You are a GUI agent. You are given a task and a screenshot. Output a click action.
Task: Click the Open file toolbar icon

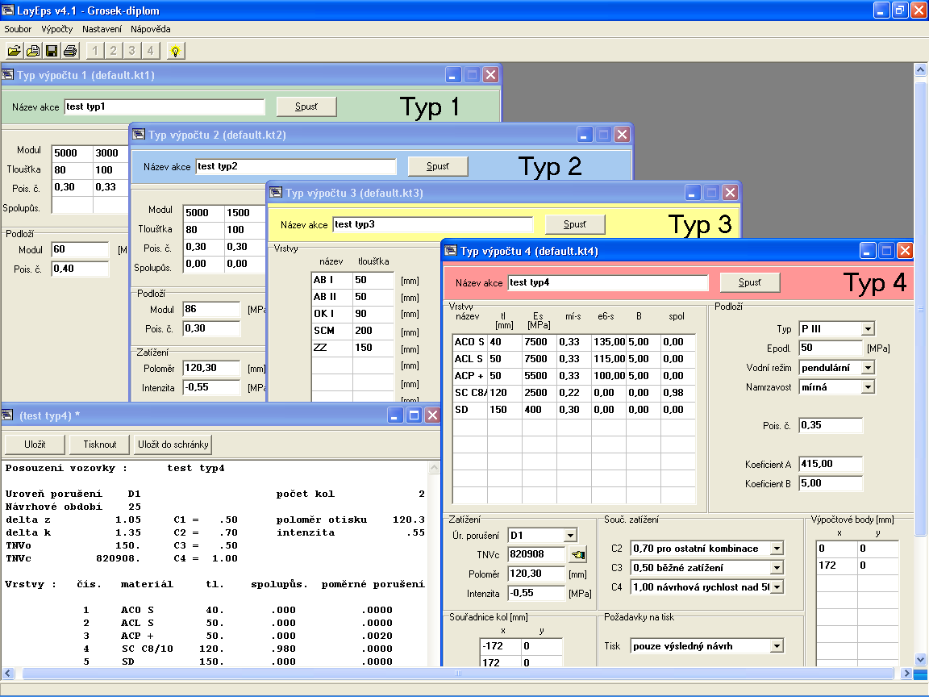pos(15,51)
